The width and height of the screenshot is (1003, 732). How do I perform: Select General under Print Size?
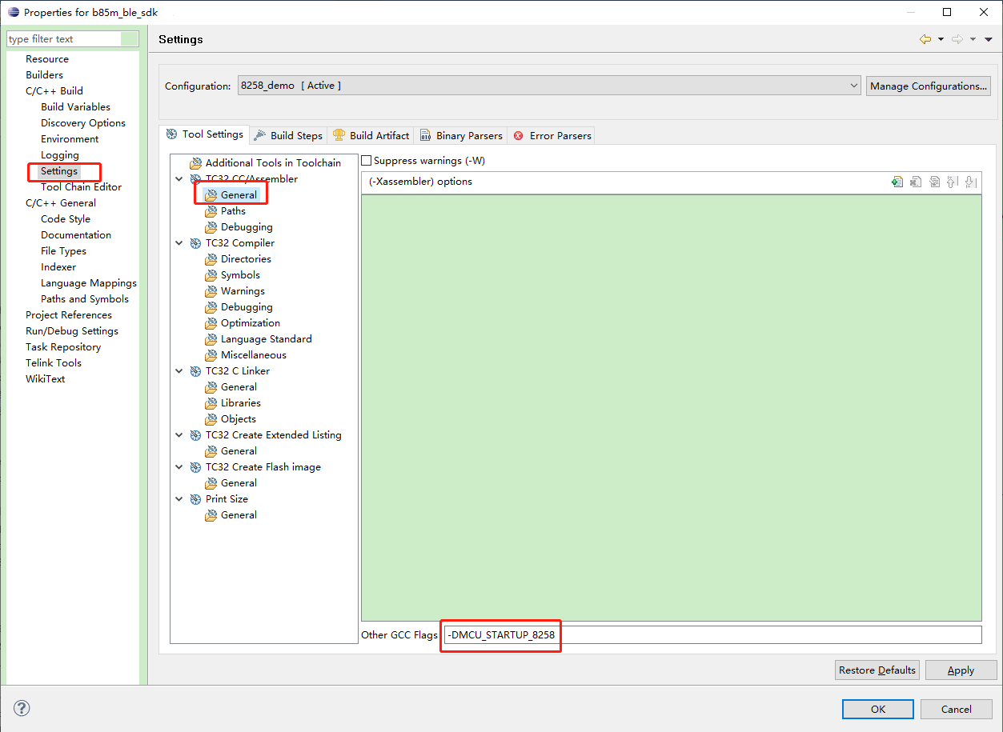[x=239, y=514]
